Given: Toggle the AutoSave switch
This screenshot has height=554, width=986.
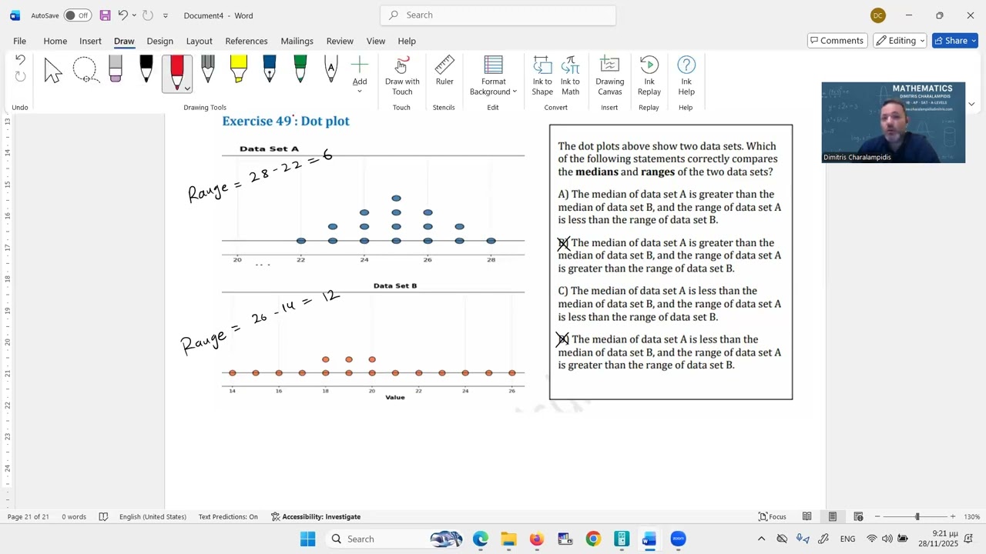Looking at the screenshot, I should click(77, 15).
